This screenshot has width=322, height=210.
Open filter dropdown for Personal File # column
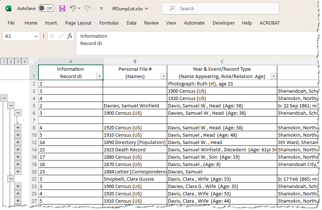163,76
